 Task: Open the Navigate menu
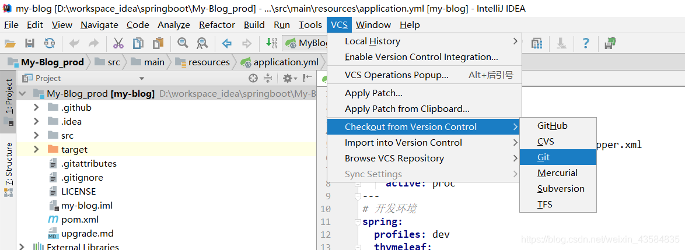coord(99,25)
